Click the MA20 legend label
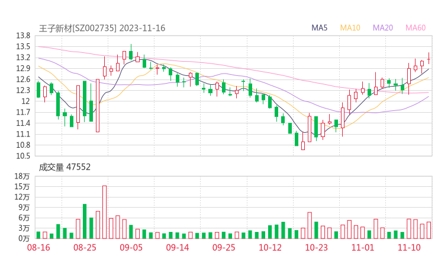The height and width of the screenshot is (261, 438). pyautogui.click(x=383, y=28)
